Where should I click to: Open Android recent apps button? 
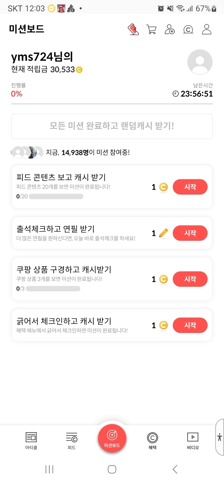pyautogui.click(x=49, y=469)
